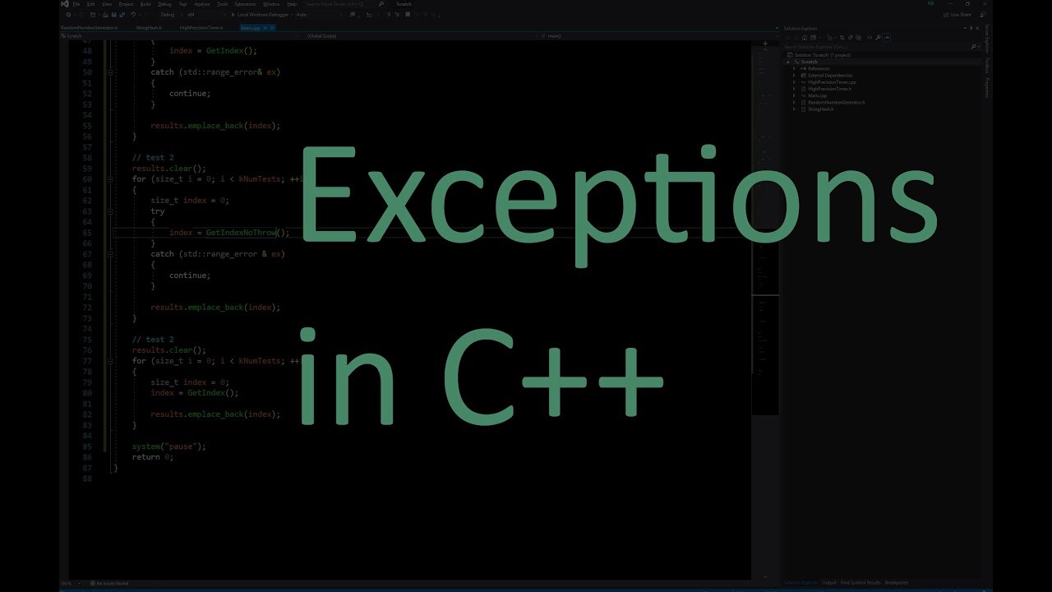1052x592 pixels.
Task: Switch to Breakpoints bottom tab
Action: pos(897,582)
